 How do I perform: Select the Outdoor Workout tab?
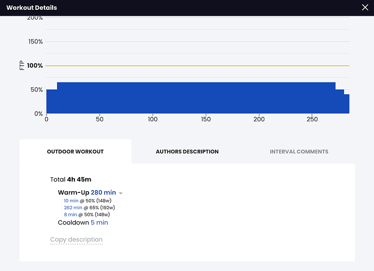tap(75, 152)
